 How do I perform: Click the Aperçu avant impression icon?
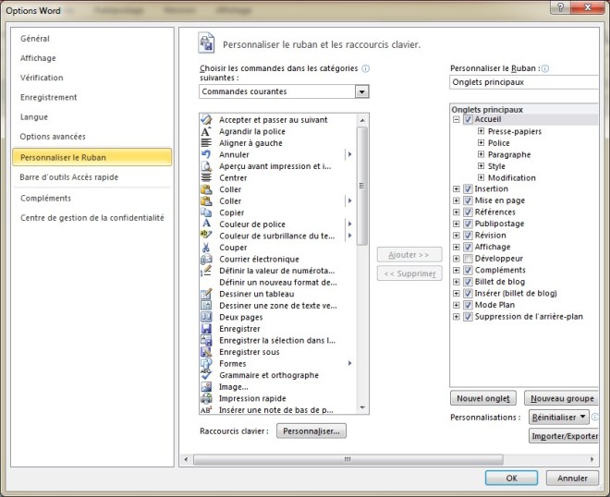(x=206, y=166)
